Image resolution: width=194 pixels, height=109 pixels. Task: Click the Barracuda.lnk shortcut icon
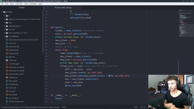[7, 47]
